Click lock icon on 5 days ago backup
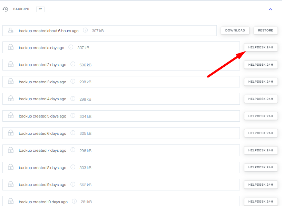This screenshot has height=206, width=282. (x=11, y=115)
